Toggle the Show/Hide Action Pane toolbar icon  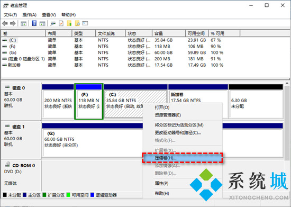pos(42,23)
